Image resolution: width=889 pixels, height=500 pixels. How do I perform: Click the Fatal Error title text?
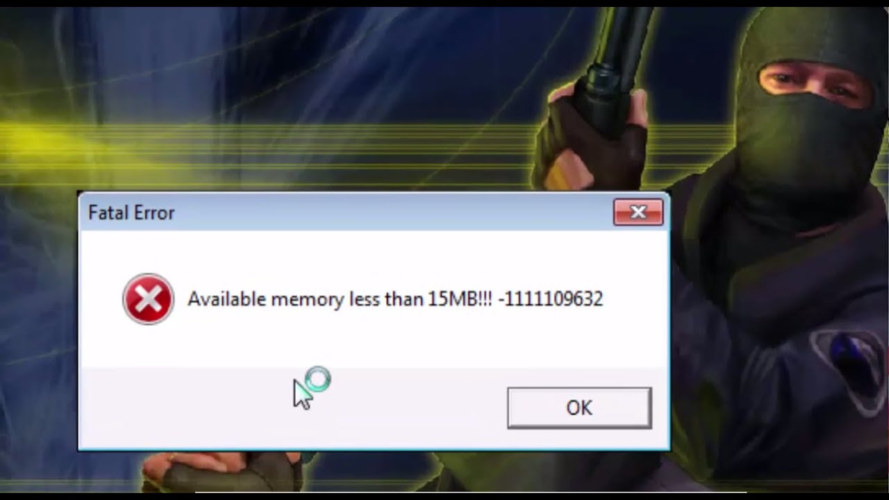(131, 213)
